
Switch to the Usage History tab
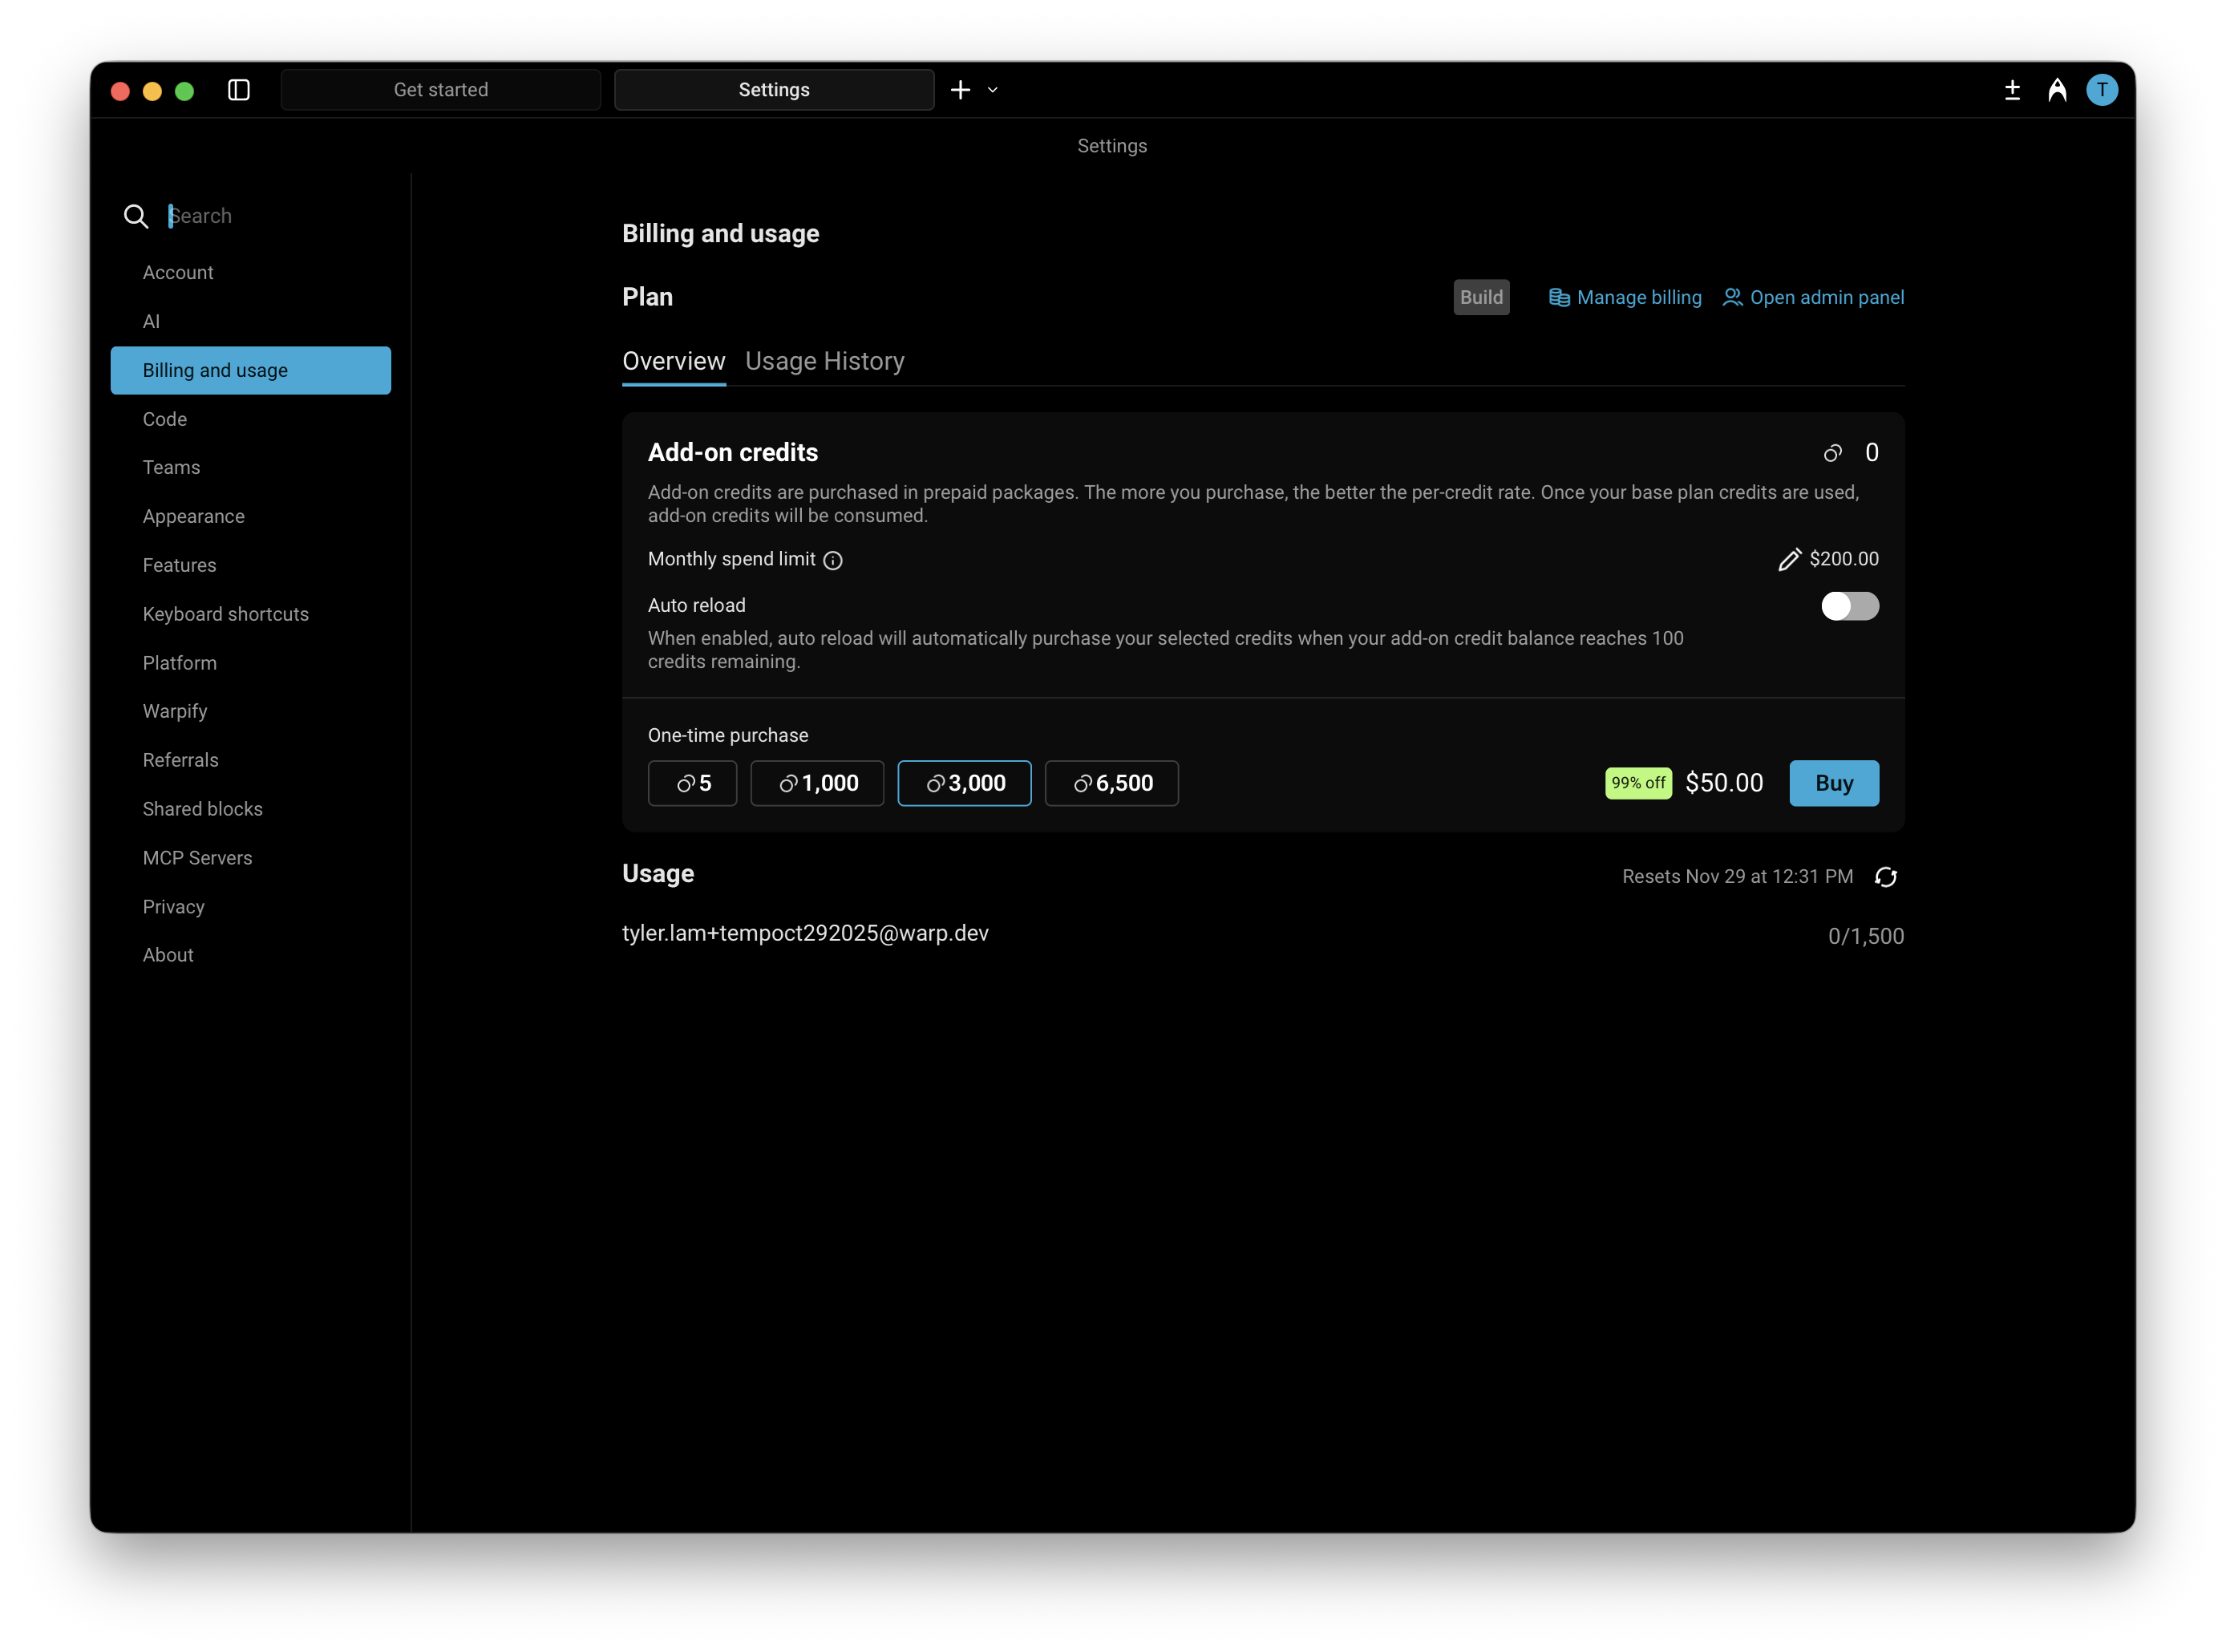[824, 361]
